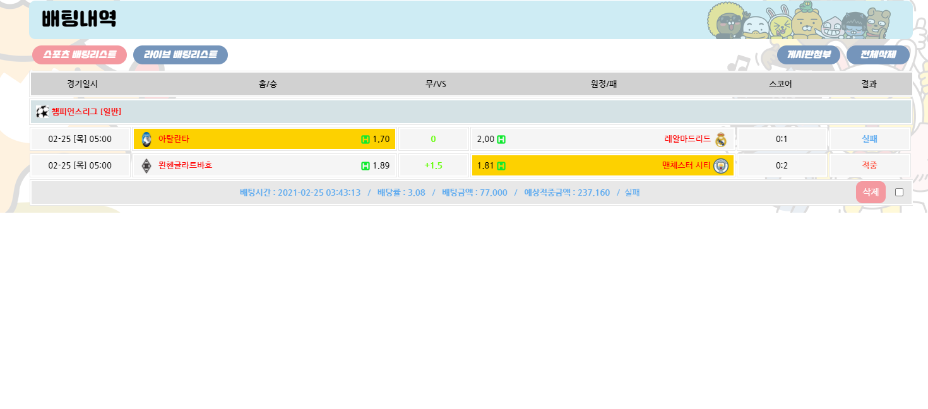928x409 pixels.
Task: Select the yellow 아탈란타 home pick cell
Action: 264,139
